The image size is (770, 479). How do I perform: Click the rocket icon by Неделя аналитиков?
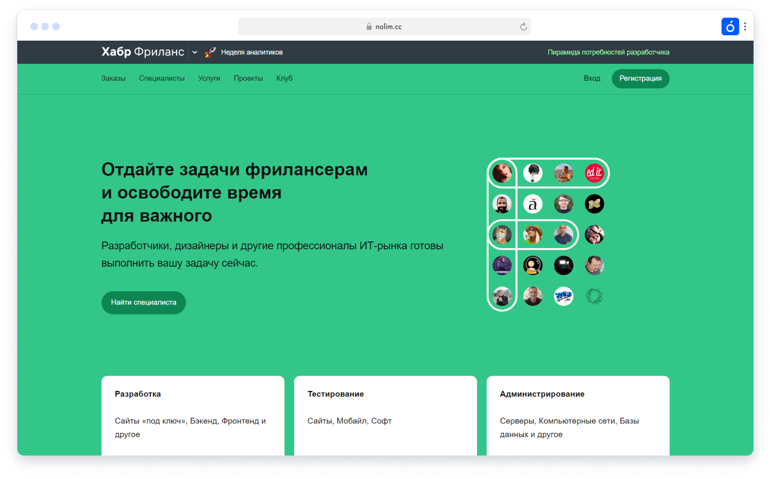pos(210,52)
